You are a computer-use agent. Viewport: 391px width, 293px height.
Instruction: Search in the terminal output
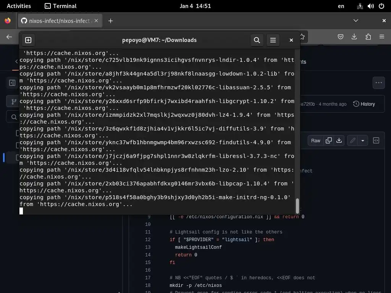coord(257,40)
